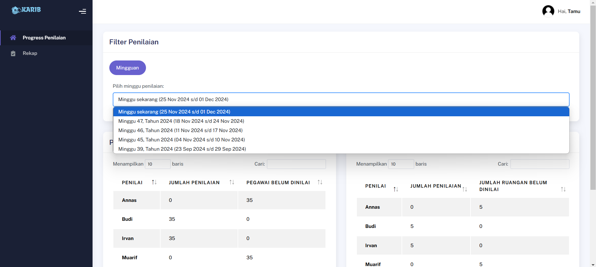Viewport: 596px width, 267px height.
Task: Select Minggu 45, Tahun 2024 option
Action: click(x=181, y=140)
